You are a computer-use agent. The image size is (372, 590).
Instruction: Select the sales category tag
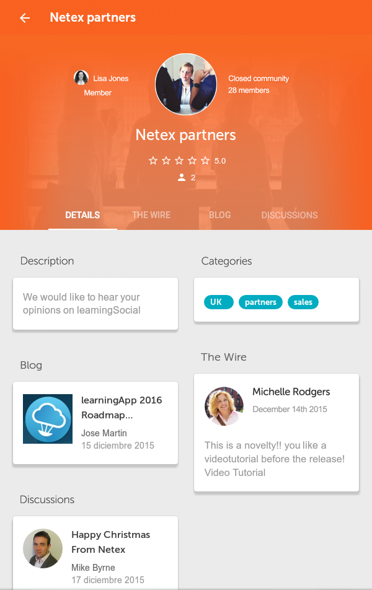(x=303, y=302)
